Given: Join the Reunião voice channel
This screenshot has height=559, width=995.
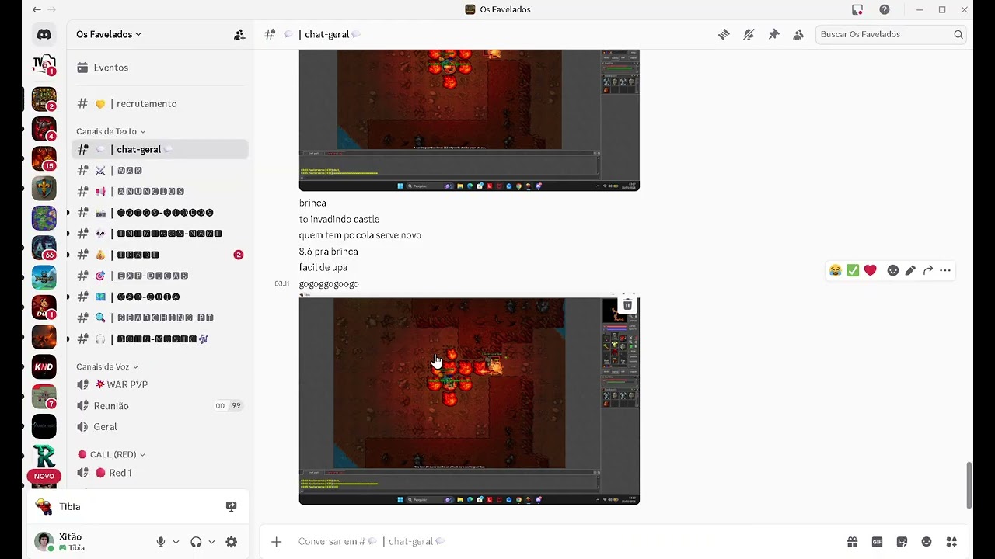Looking at the screenshot, I should (160, 406).
